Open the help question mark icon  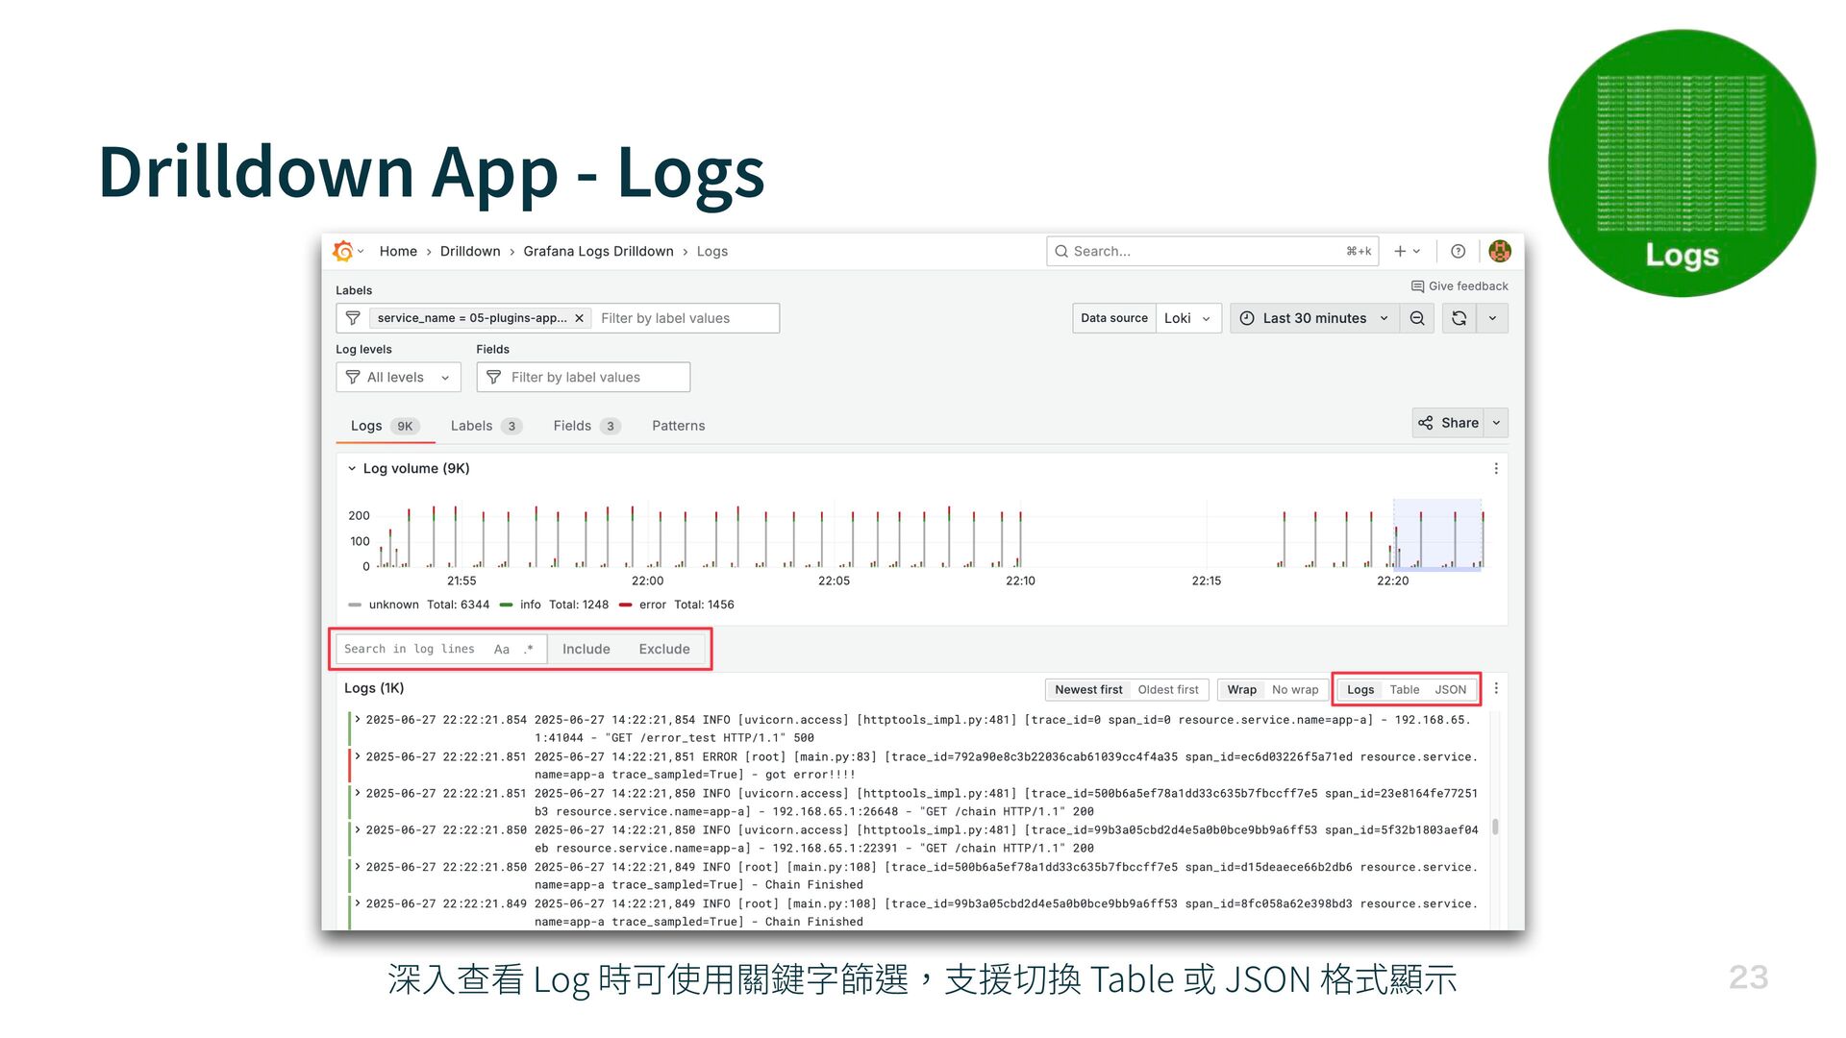(1458, 251)
